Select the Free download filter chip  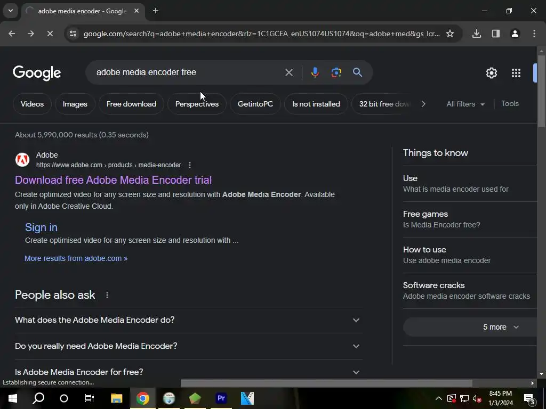click(x=131, y=104)
